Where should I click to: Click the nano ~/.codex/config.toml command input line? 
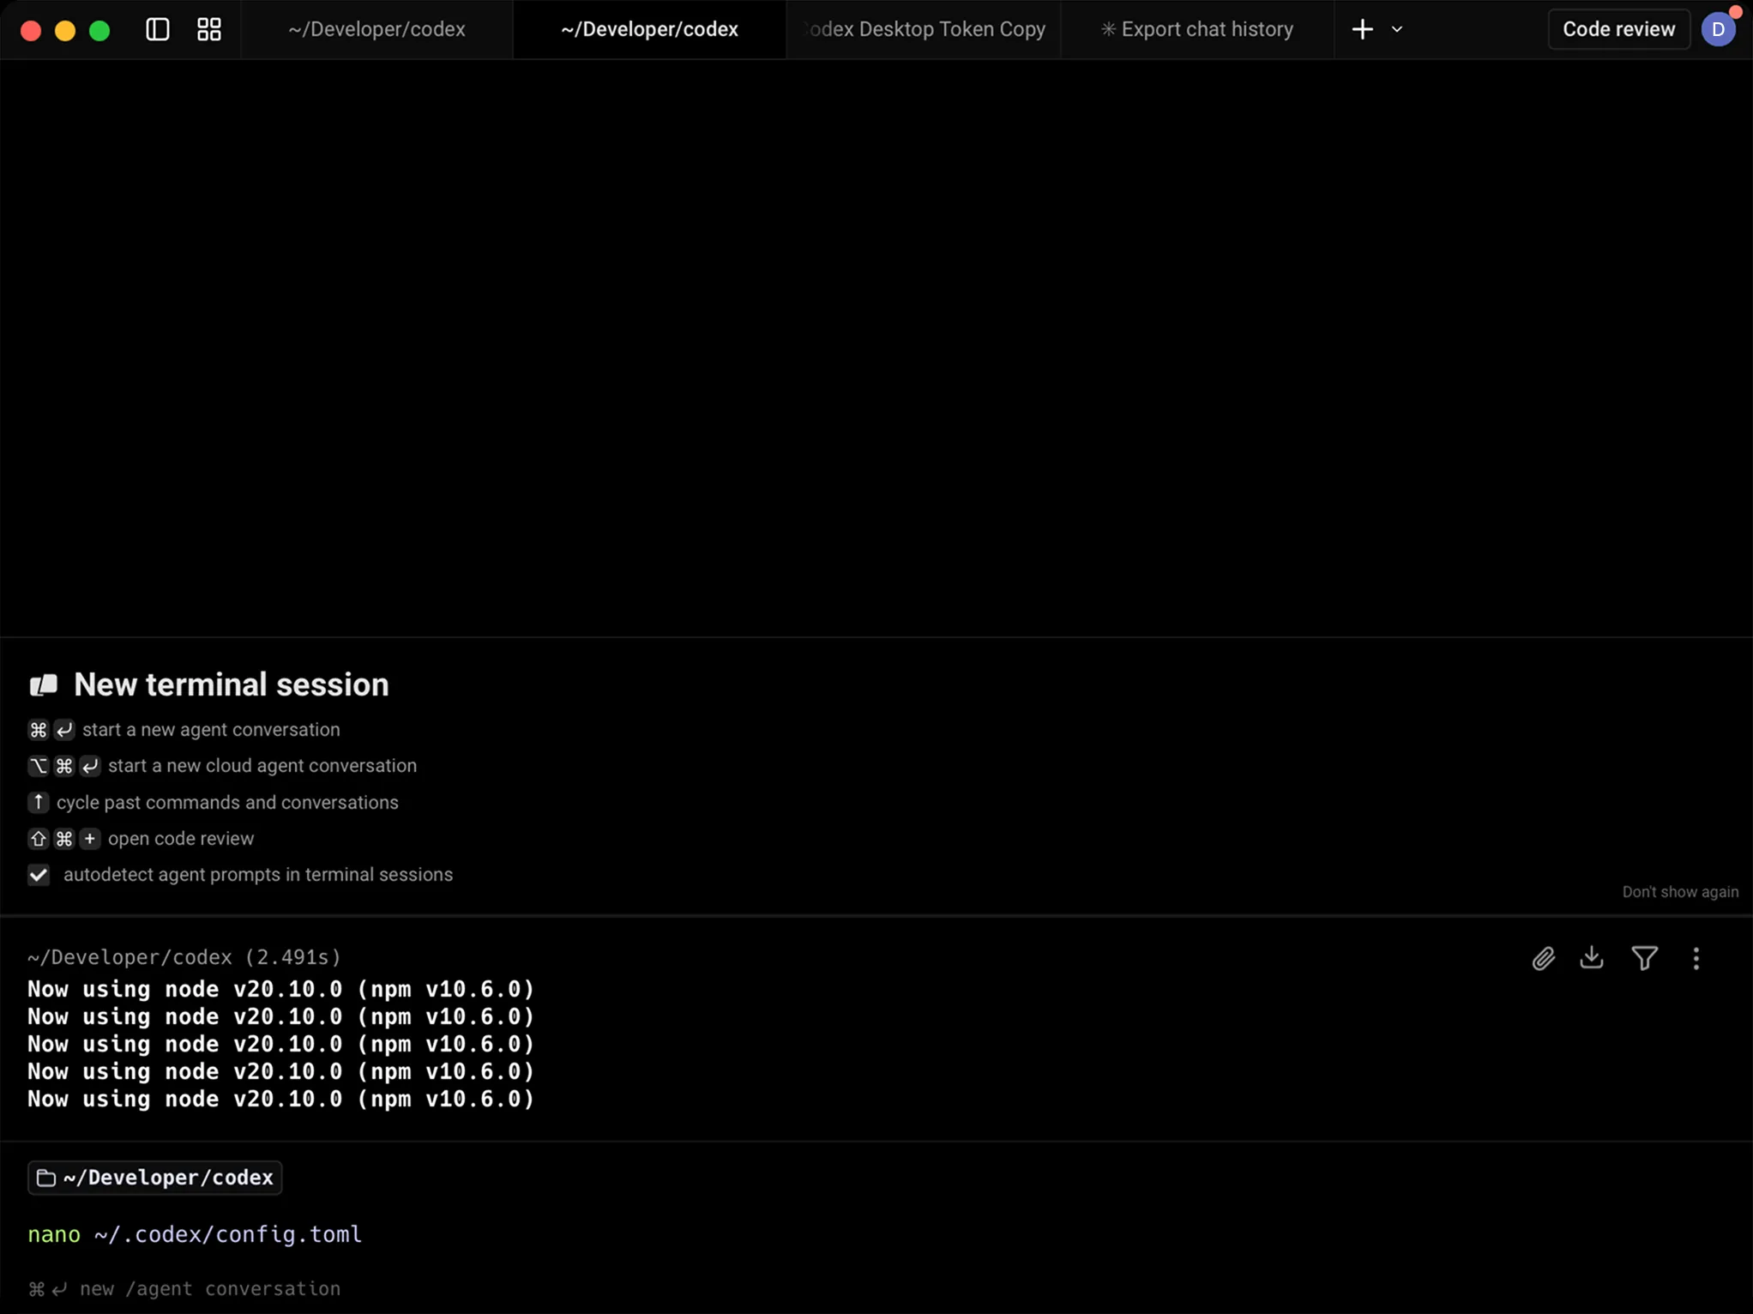(195, 1234)
